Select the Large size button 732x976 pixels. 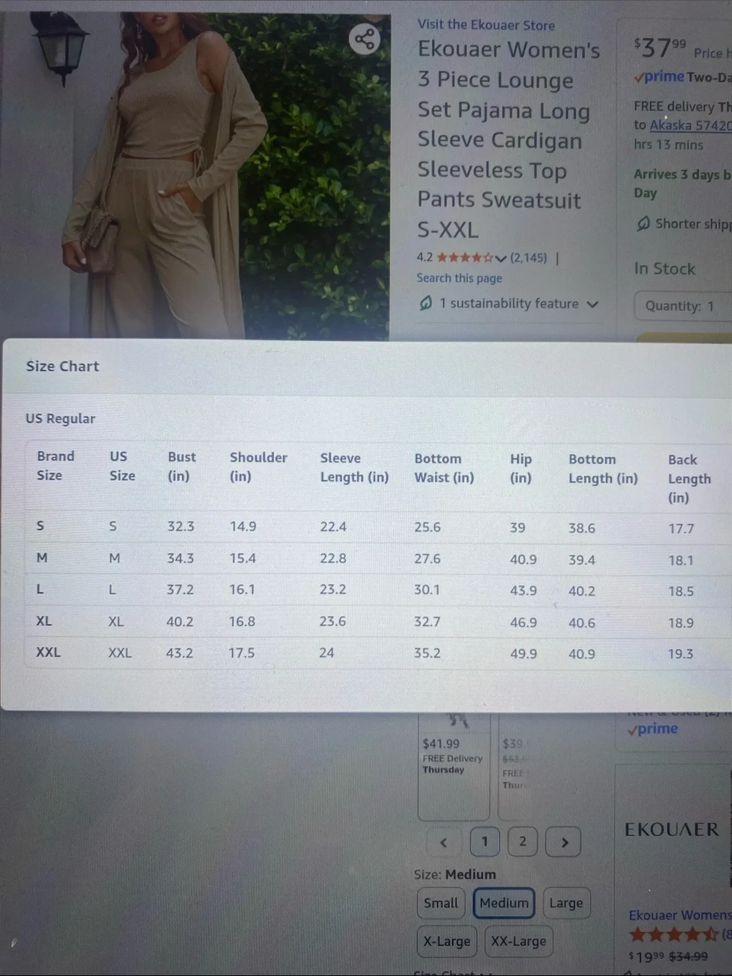coord(566,904)
